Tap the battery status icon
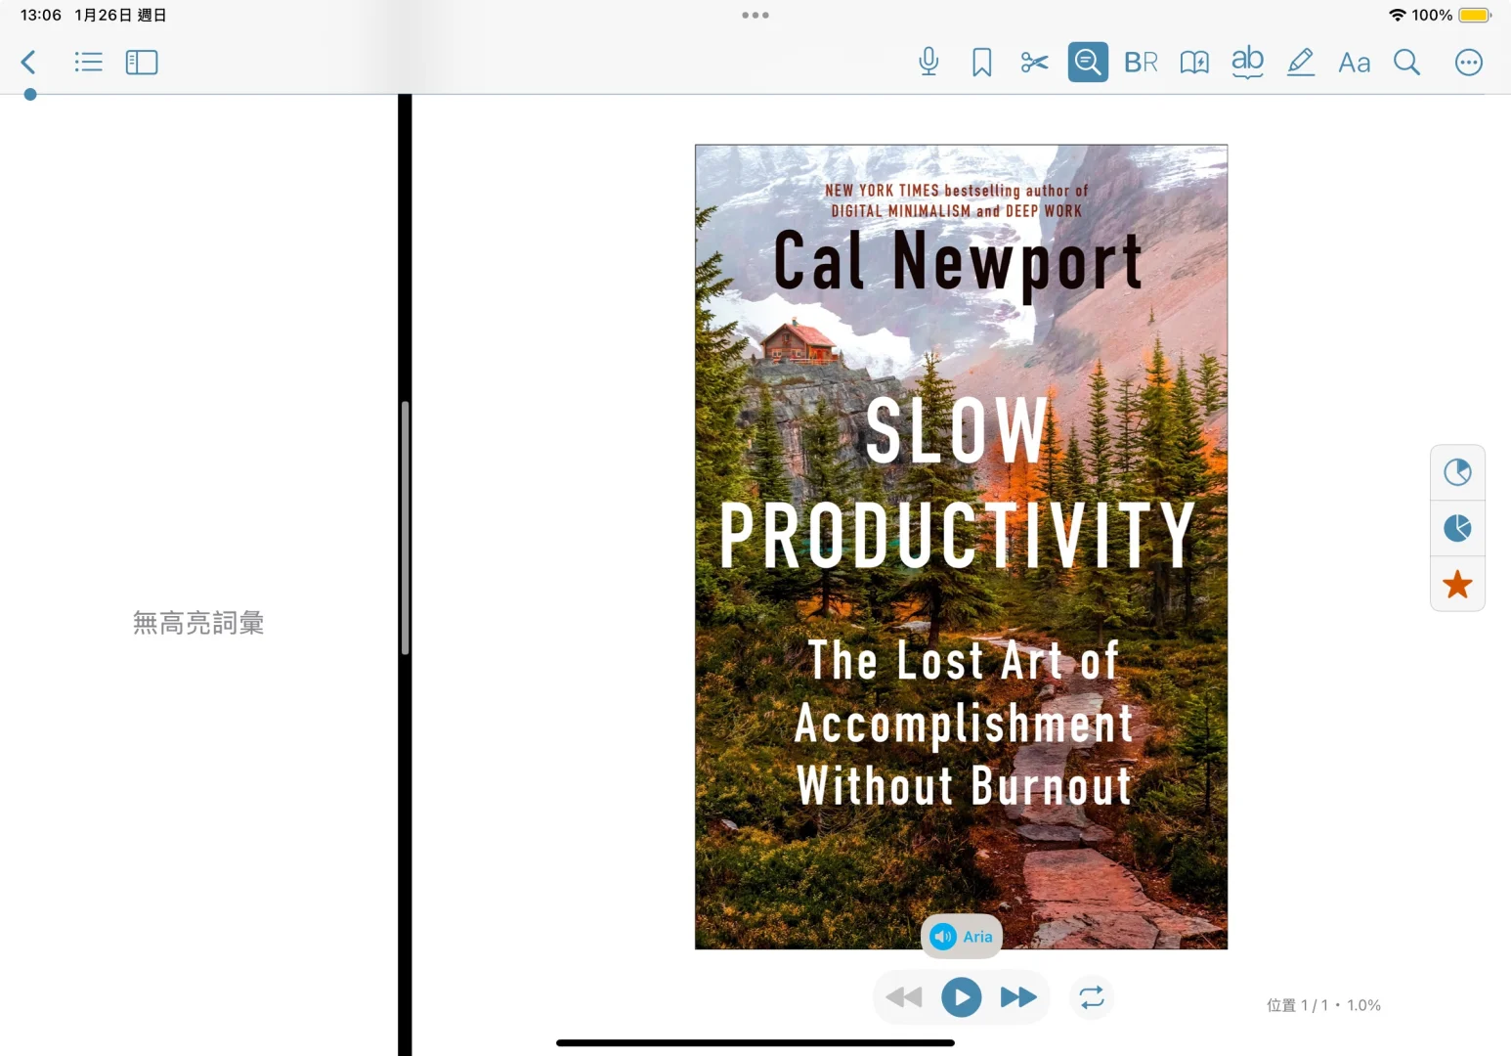This screenshot has width=1511, height=1056. coord(1475,15)
